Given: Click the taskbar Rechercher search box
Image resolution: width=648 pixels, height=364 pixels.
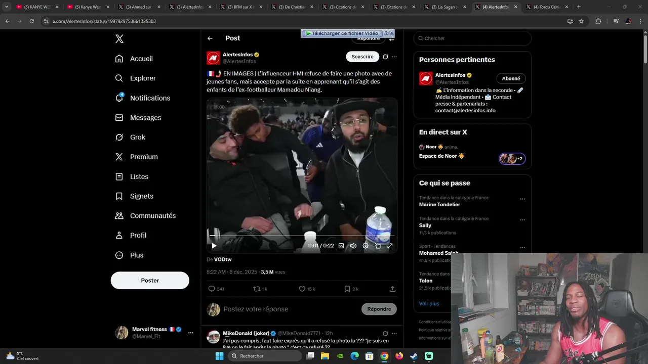Looking at the screenshot, I should 264,356.
